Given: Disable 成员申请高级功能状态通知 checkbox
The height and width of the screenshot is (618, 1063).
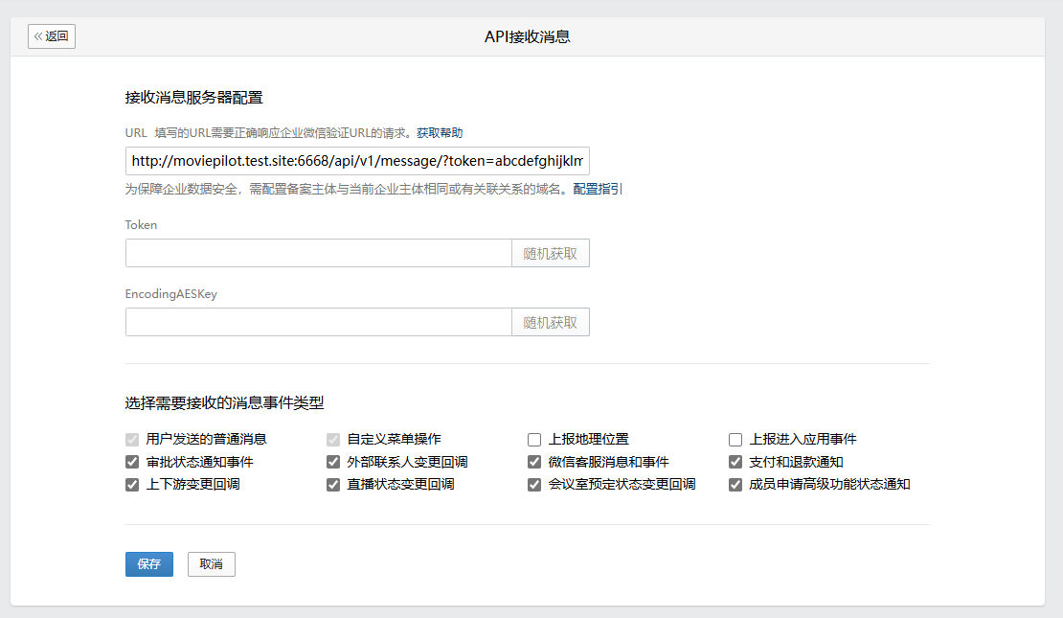Looking at the screenshot, I should (735, 485).
